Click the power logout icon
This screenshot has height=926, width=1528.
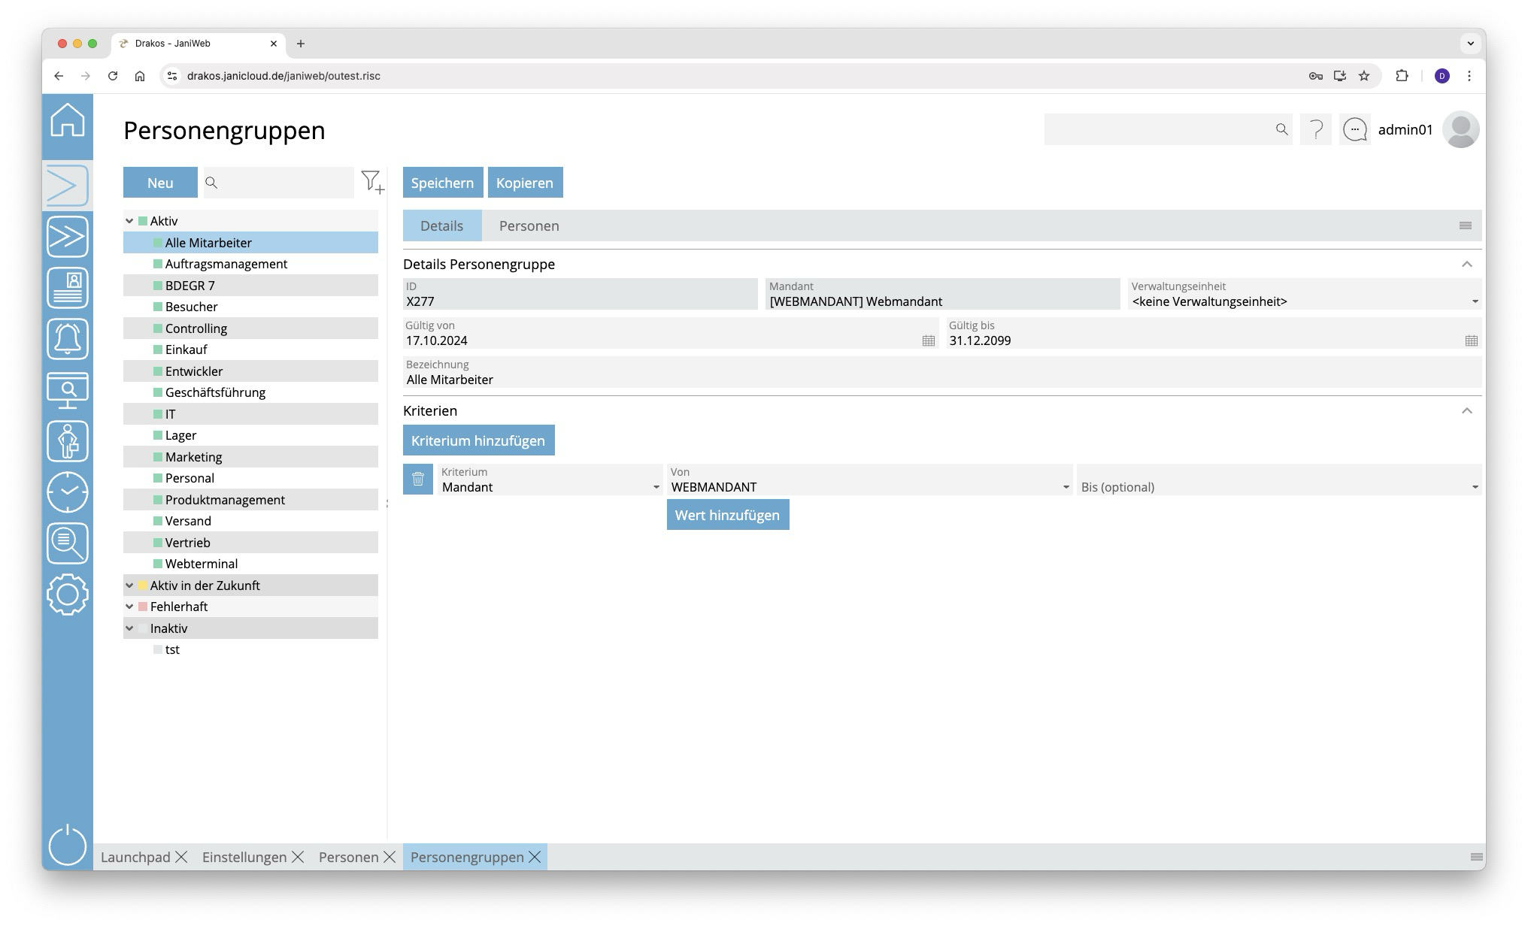[x=68, y=844]
